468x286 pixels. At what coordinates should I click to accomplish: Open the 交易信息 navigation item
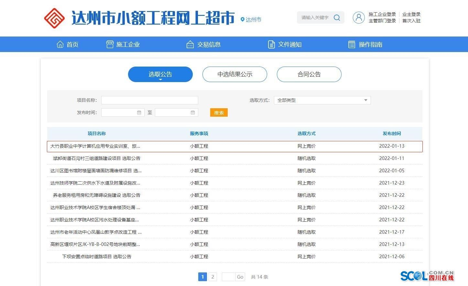tap(203, 44)
